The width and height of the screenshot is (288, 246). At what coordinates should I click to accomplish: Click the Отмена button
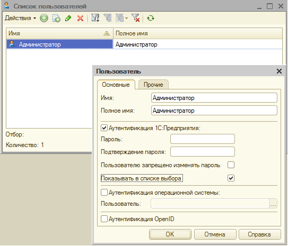point(215,234)
